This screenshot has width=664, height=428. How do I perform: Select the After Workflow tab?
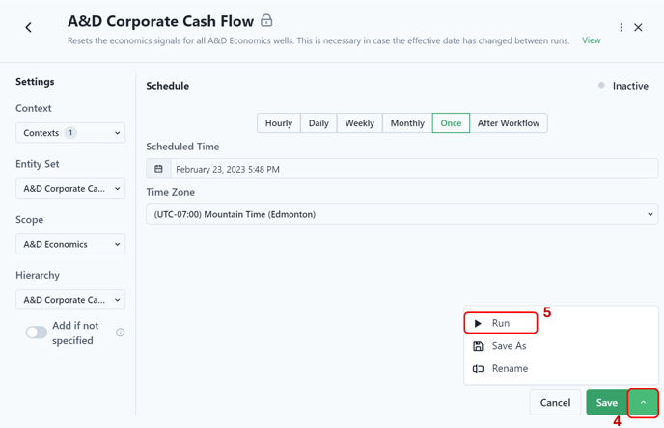tap(509, 123)
